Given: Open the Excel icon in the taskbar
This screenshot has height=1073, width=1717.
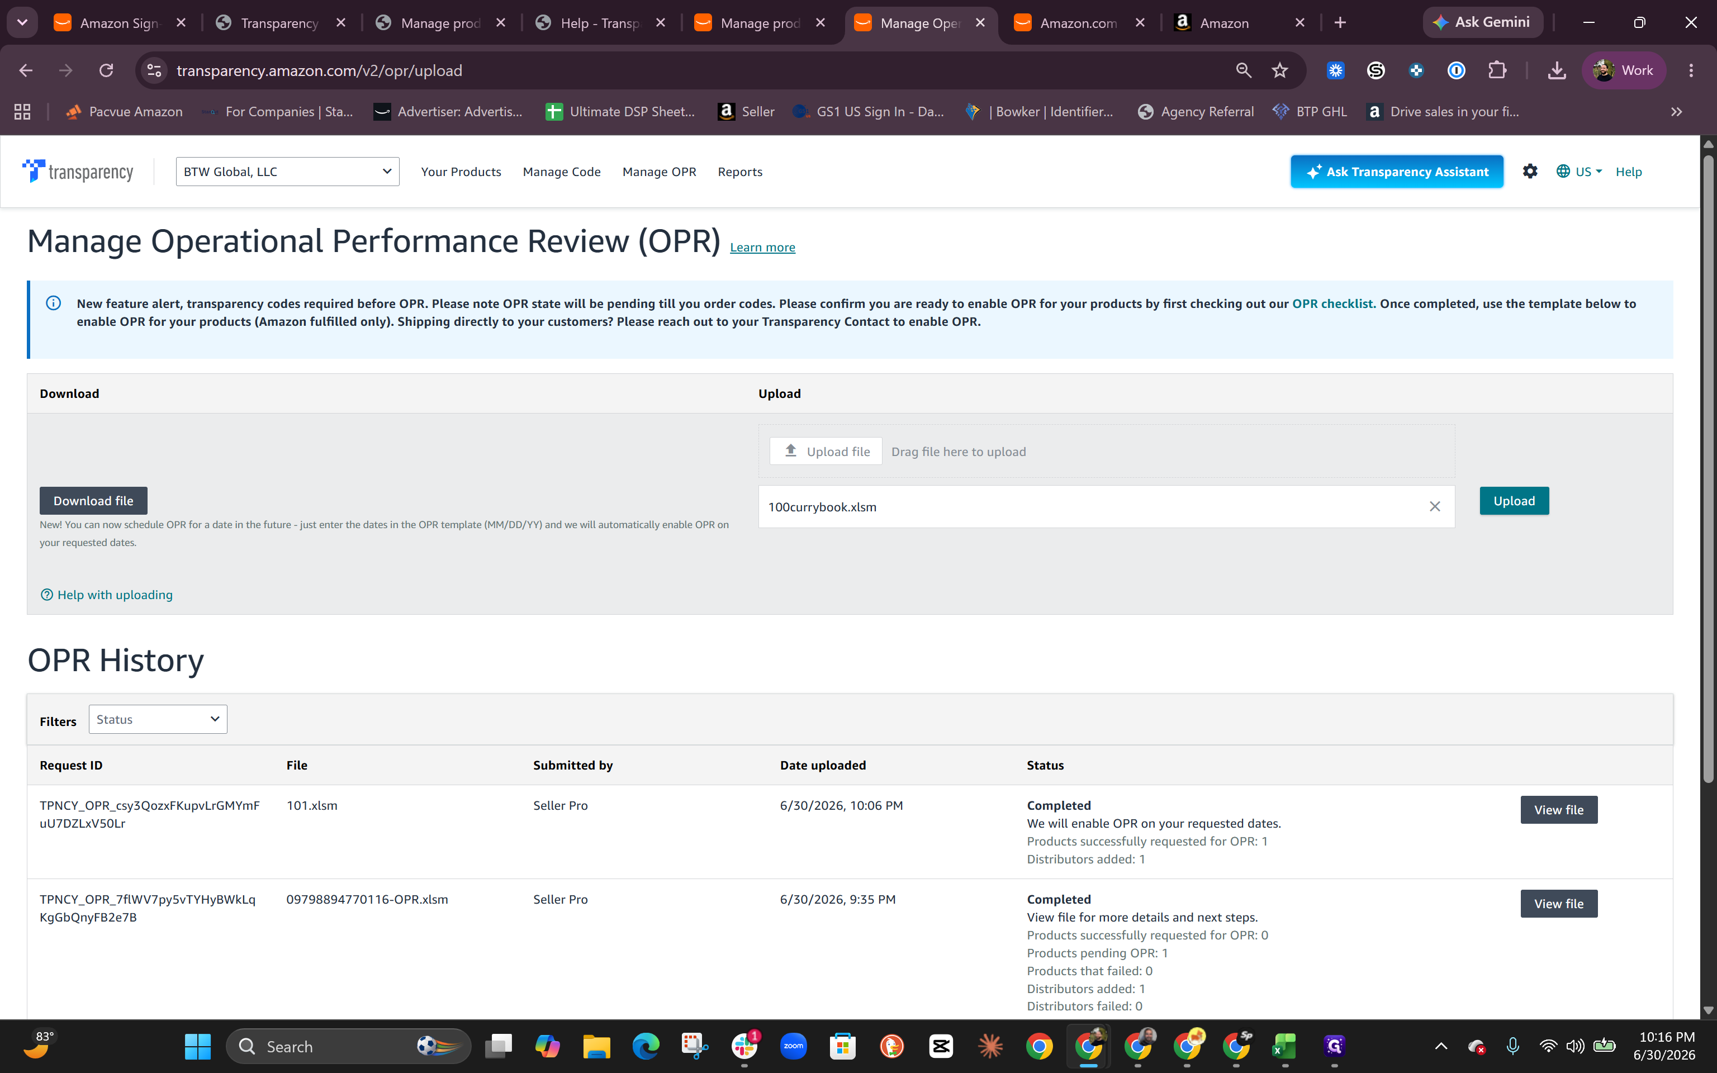Looking at the screenshot, I should tap(1284, 1046).
